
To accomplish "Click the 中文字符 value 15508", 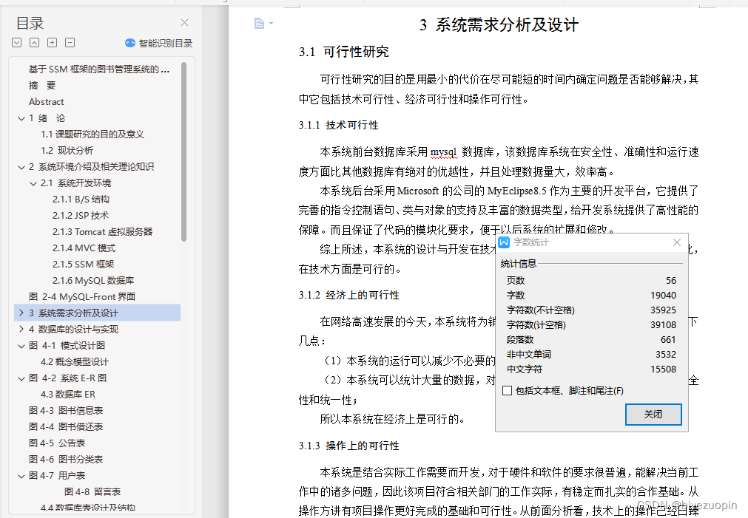I will (663, 369).
